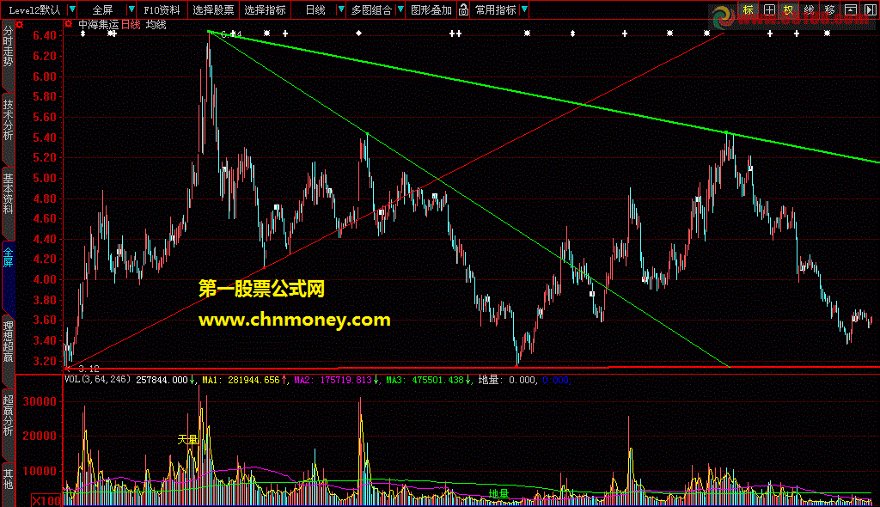Click the gear icon left of 中海集运
880x507 pixels.
pyautogui.click(x=69, y=24)
